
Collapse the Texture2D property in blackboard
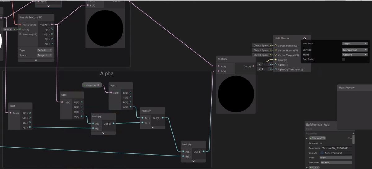click(307, 138)
